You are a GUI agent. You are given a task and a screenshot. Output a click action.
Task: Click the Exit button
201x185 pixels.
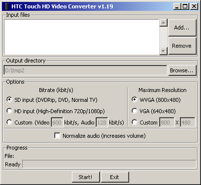pyautogui.click(x=115, y=177)
